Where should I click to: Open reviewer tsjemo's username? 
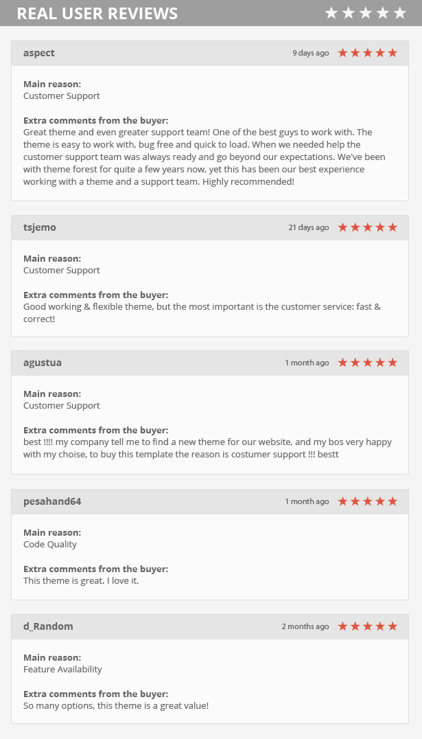(x=40, y=227)
